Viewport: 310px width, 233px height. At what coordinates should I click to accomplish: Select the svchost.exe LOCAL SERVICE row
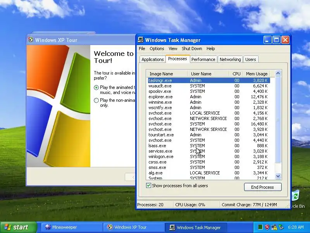208,113
